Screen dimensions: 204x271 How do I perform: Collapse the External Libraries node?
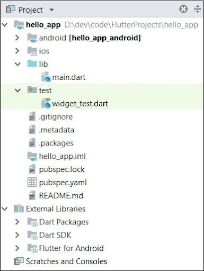tap(5, 209)
